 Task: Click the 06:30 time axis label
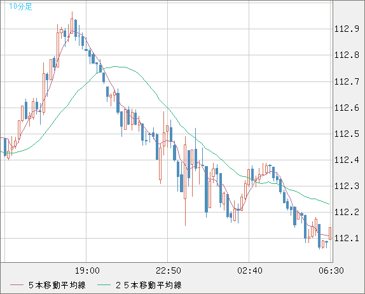pos(331,270)
